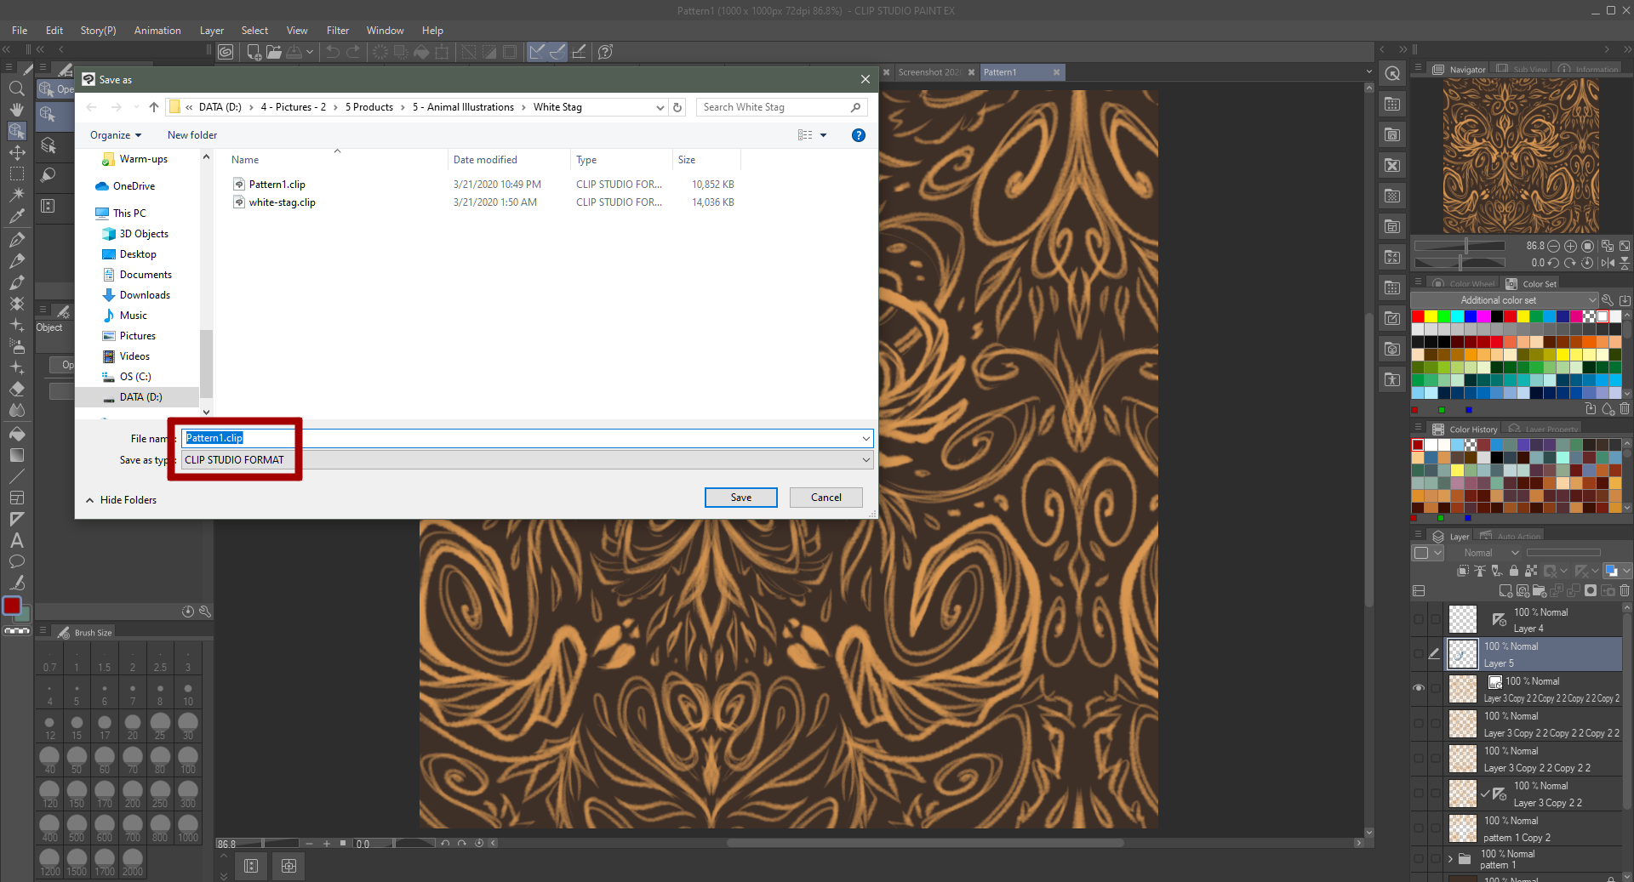Select the Zoom magnifier tool
This screenshot has width=1634, height=882.
tap(16, 88)
